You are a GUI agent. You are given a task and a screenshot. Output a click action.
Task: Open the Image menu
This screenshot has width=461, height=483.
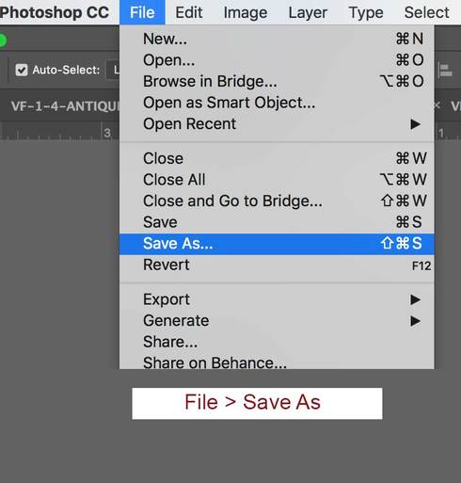pos(246,12)
